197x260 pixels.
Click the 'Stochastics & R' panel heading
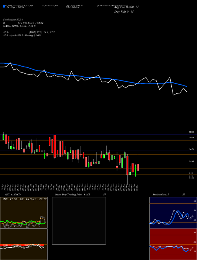coord(161,195)
